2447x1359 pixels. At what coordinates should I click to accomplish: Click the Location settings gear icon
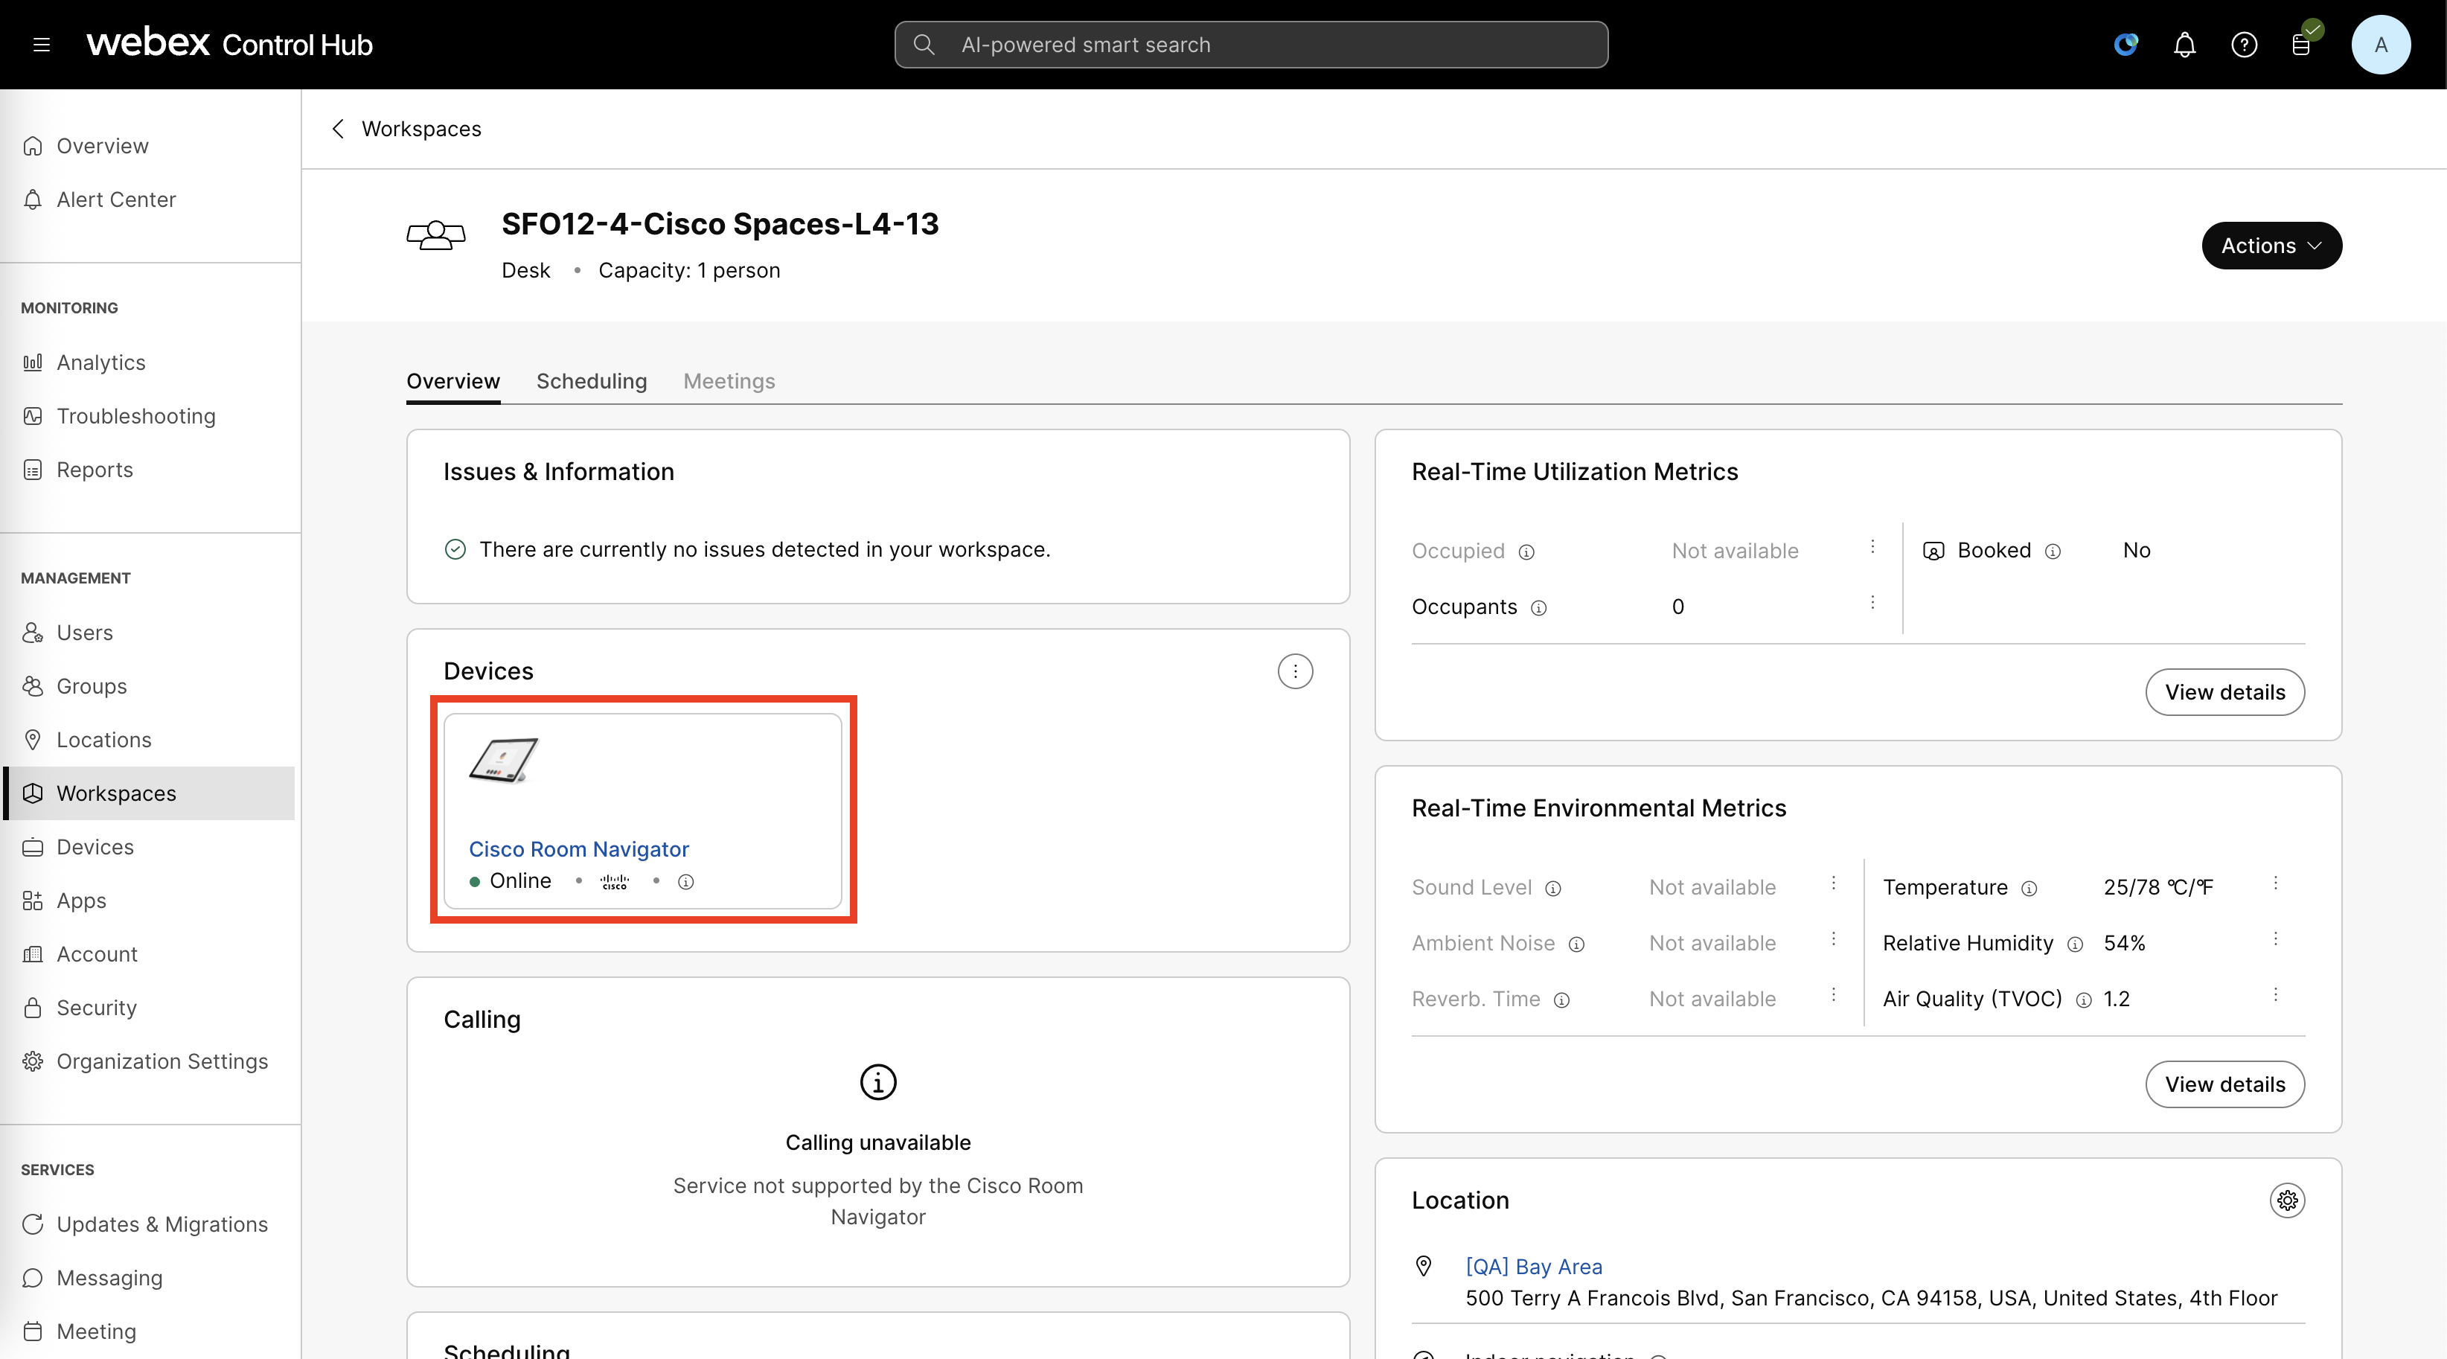pos(2286,1200)
